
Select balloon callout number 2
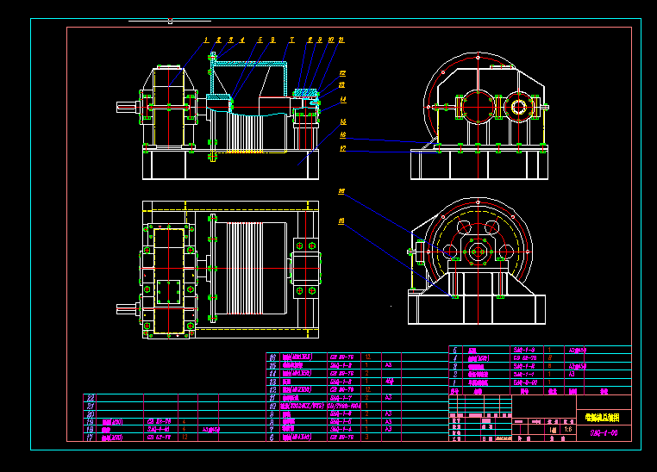pos(219,40)
